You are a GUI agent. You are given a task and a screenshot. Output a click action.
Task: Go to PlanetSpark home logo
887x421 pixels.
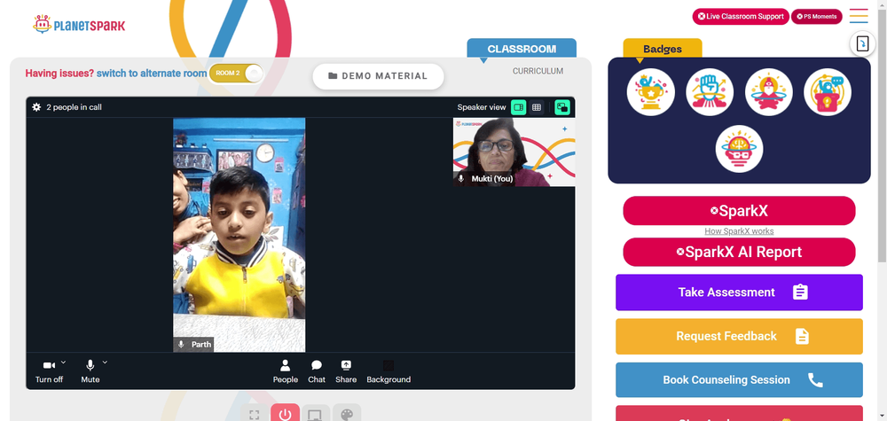tap(79, 24)
